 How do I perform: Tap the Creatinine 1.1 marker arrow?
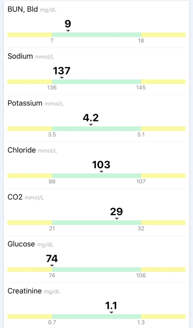(x=112, y=313)
